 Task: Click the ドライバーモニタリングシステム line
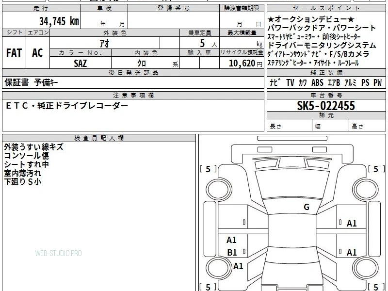(x=322, y=45)
